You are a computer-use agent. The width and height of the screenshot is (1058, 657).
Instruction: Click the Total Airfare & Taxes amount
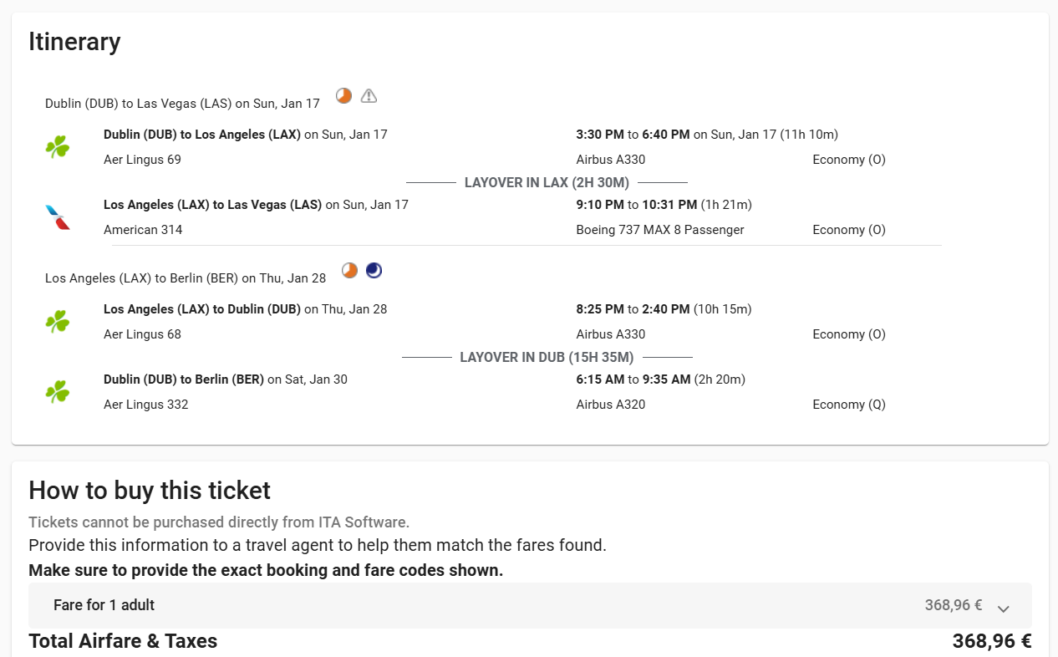coord(992,641)
